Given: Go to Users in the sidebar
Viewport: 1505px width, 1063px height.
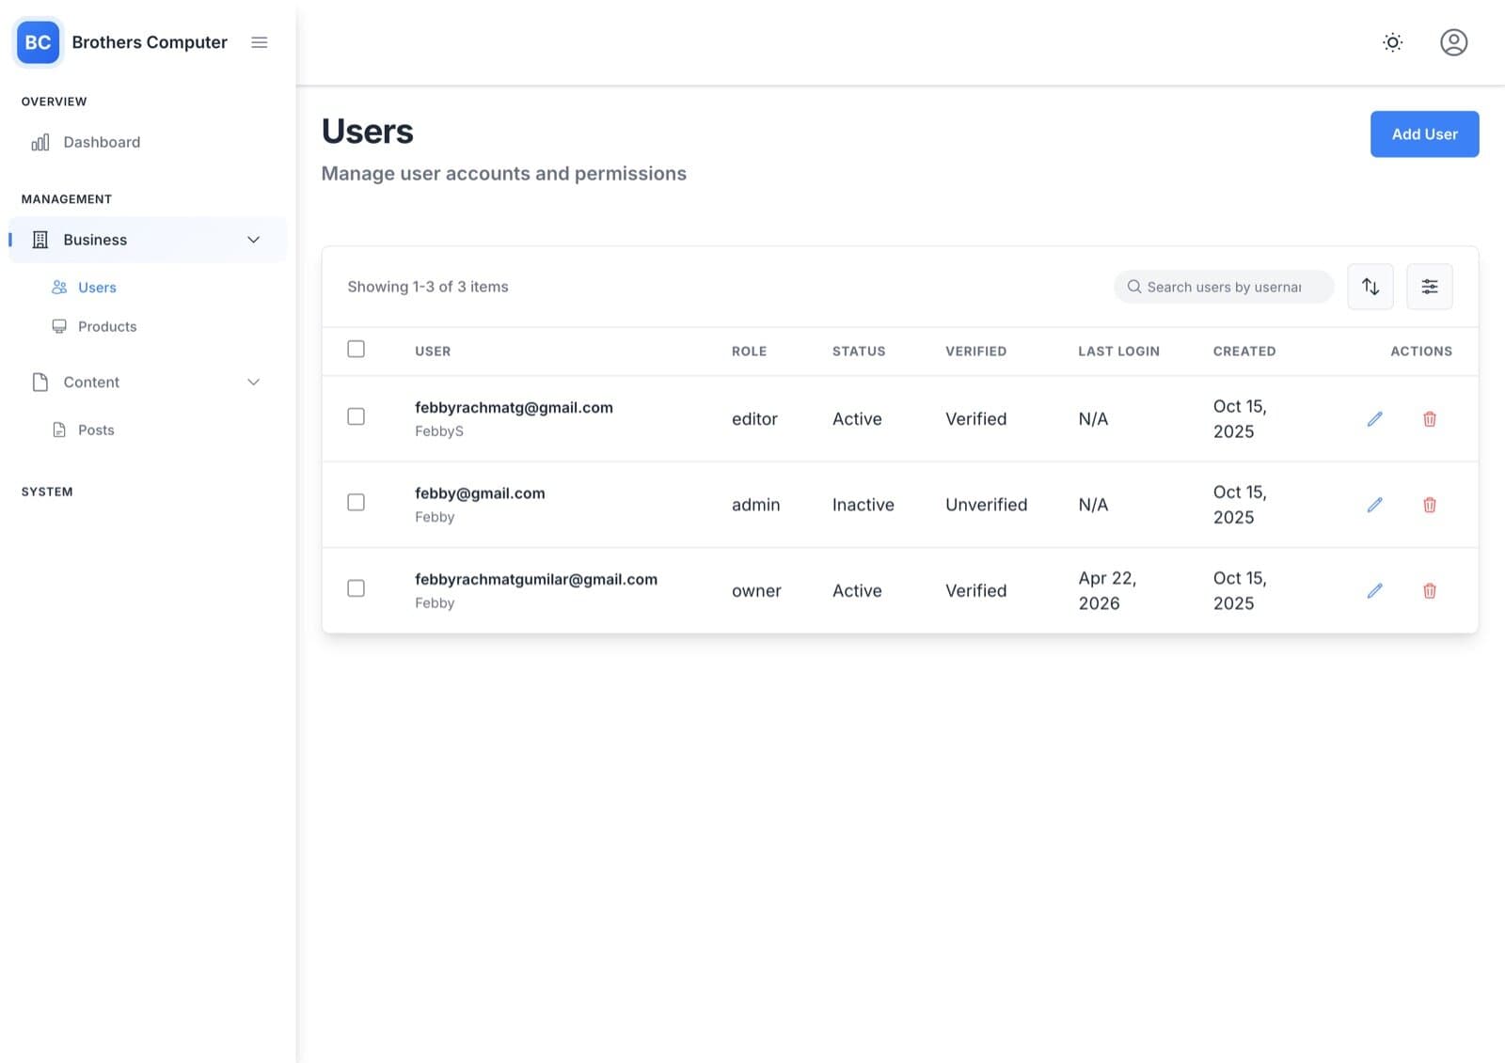Looking at the screenshot, I should (97, 288).
